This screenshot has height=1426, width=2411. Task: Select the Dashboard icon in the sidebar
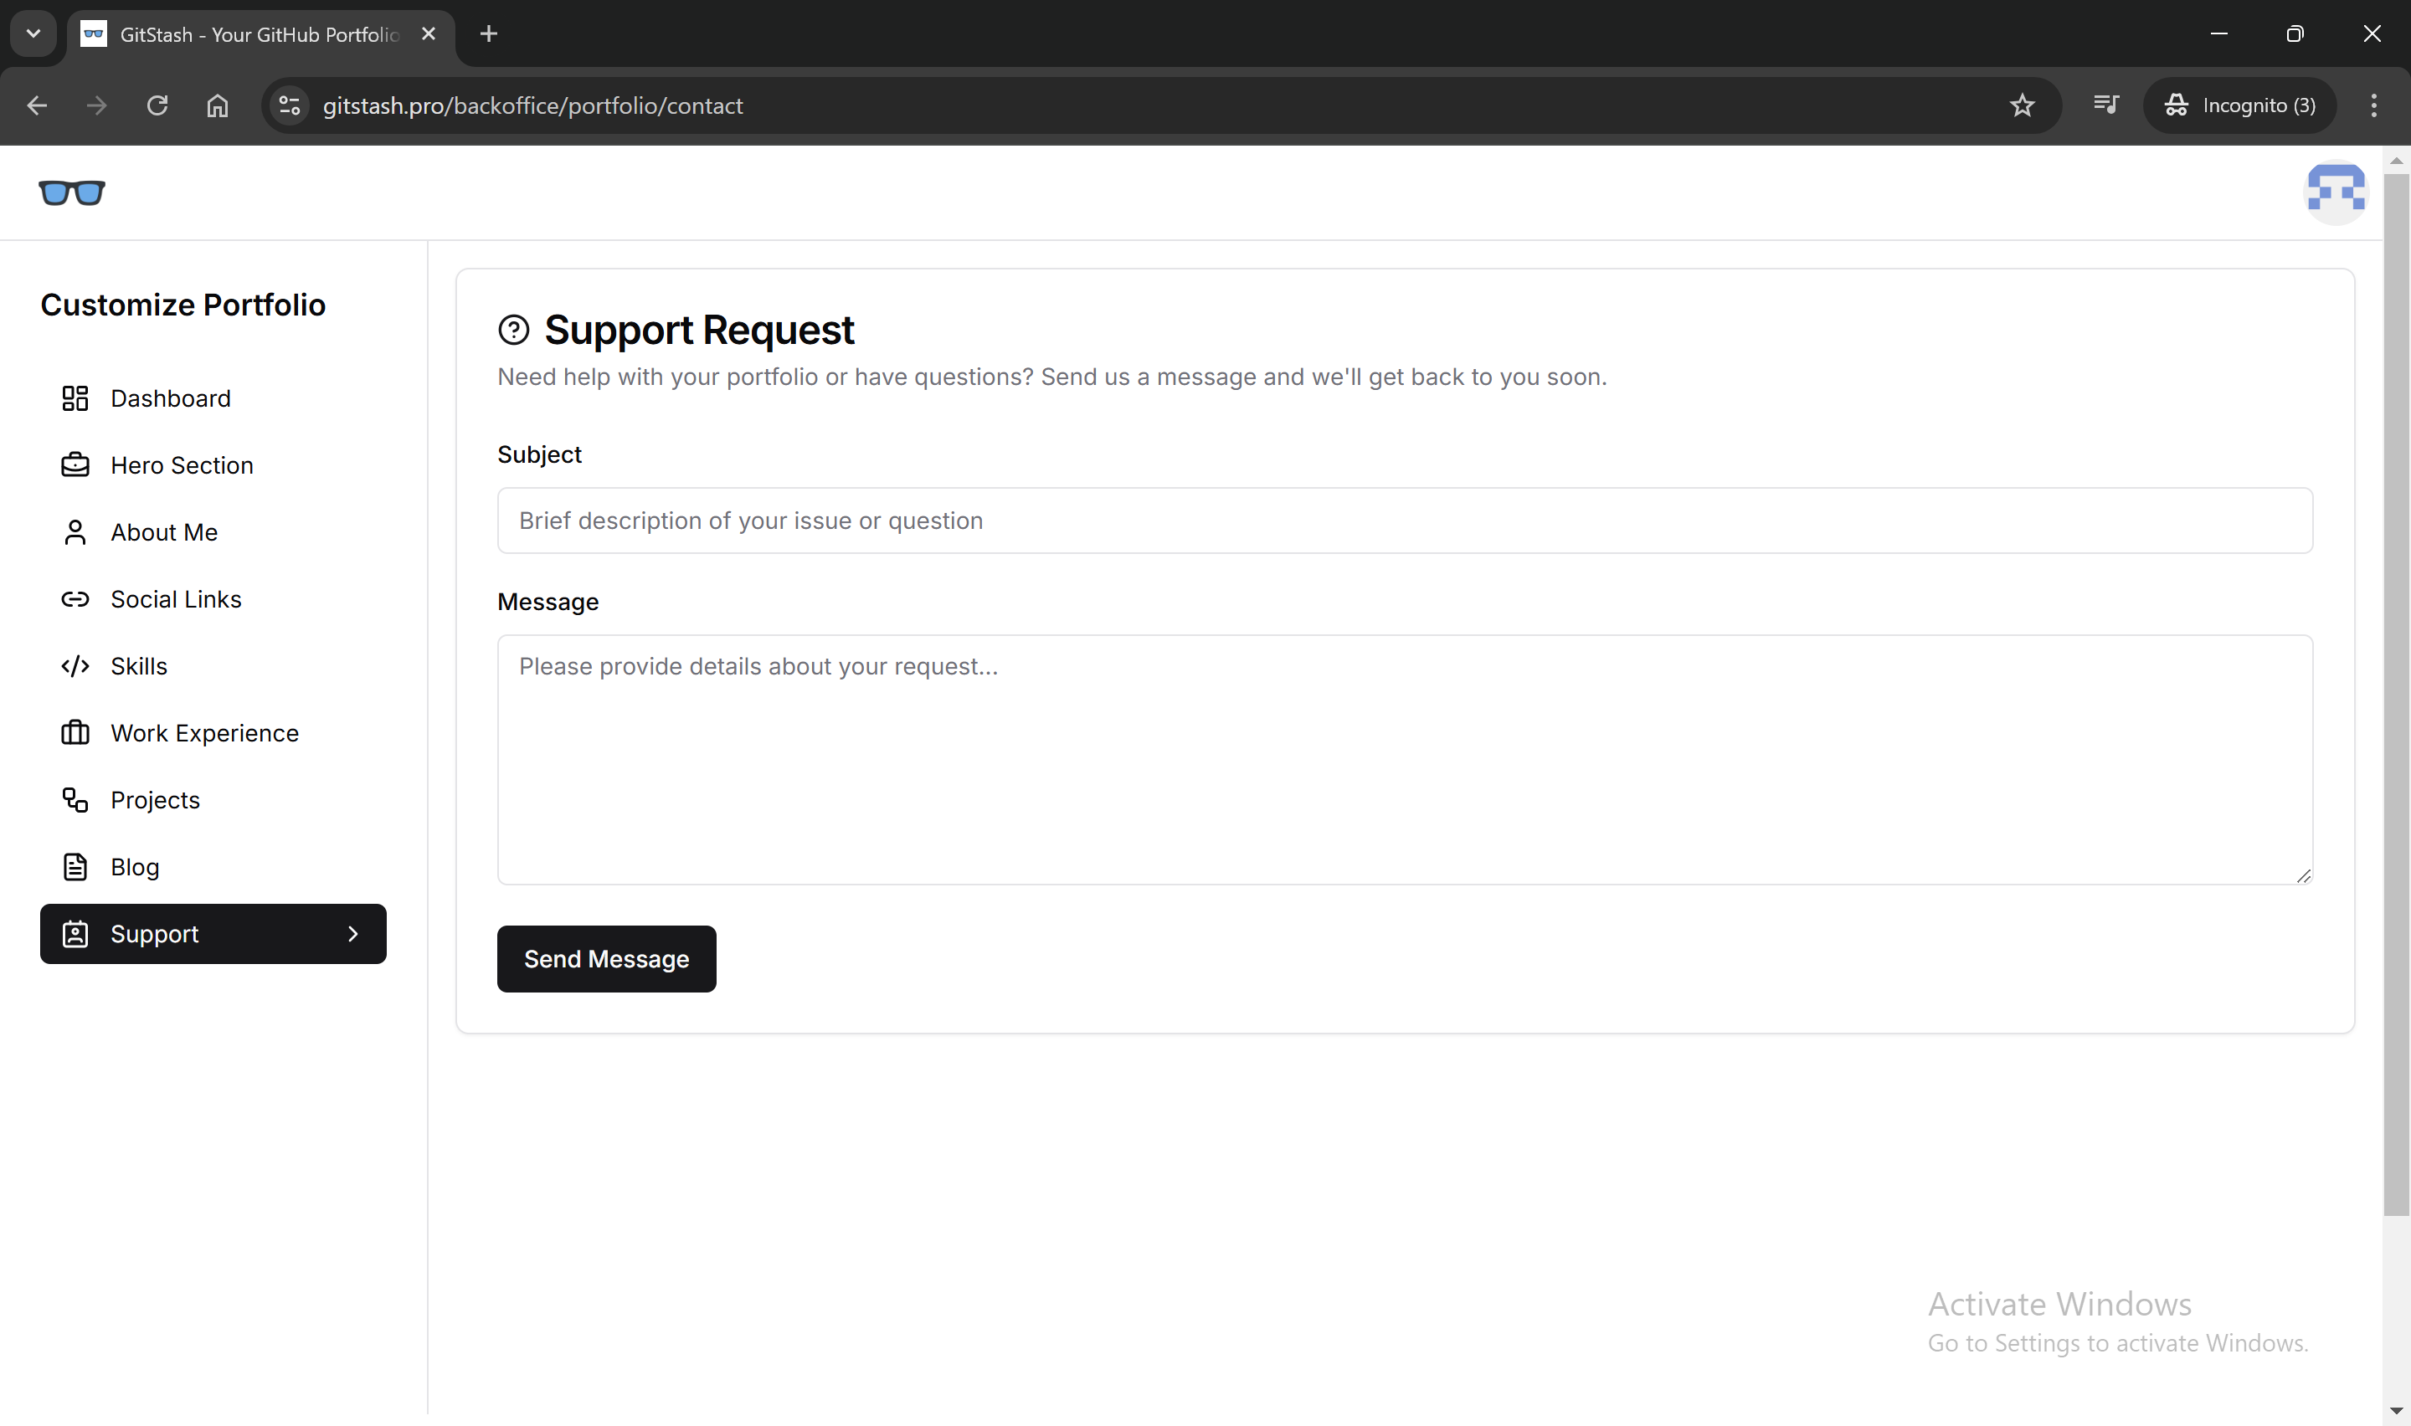(x=75, y=398)
